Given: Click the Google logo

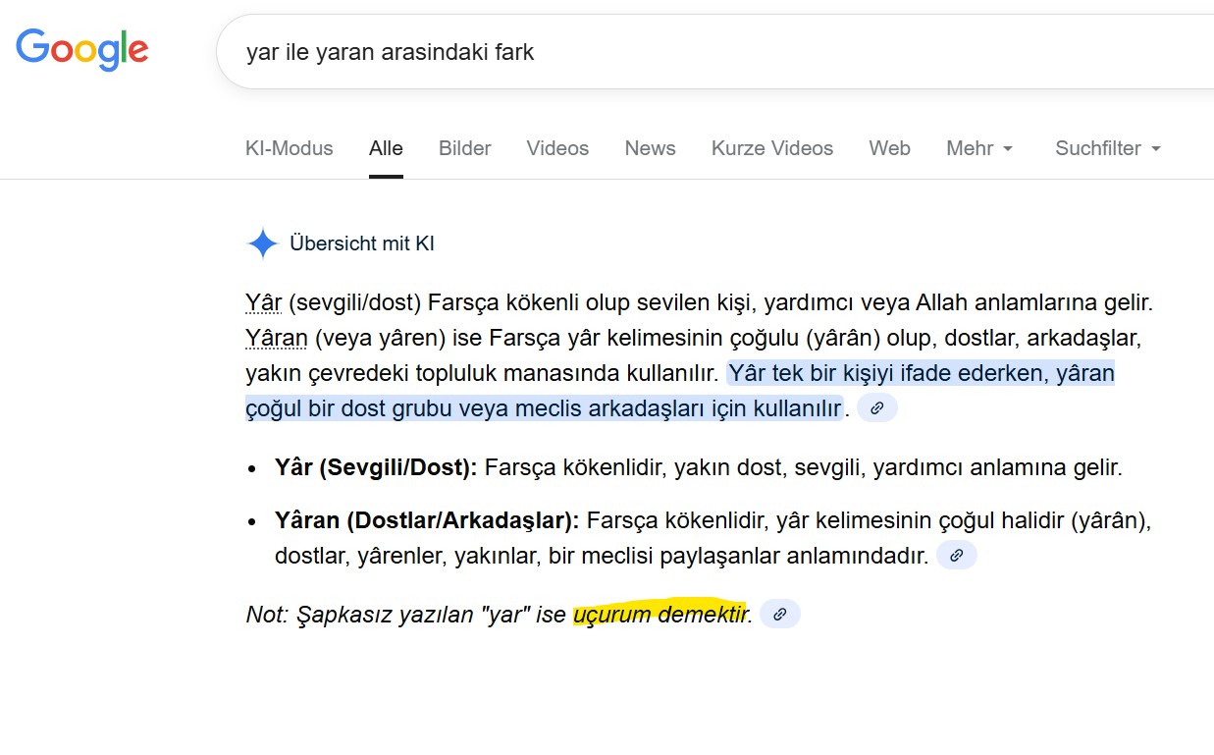Looking at the screenshot, I should coord(82,50).
